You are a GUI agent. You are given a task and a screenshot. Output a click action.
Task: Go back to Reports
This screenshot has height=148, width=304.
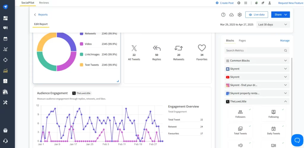[41, 15]
